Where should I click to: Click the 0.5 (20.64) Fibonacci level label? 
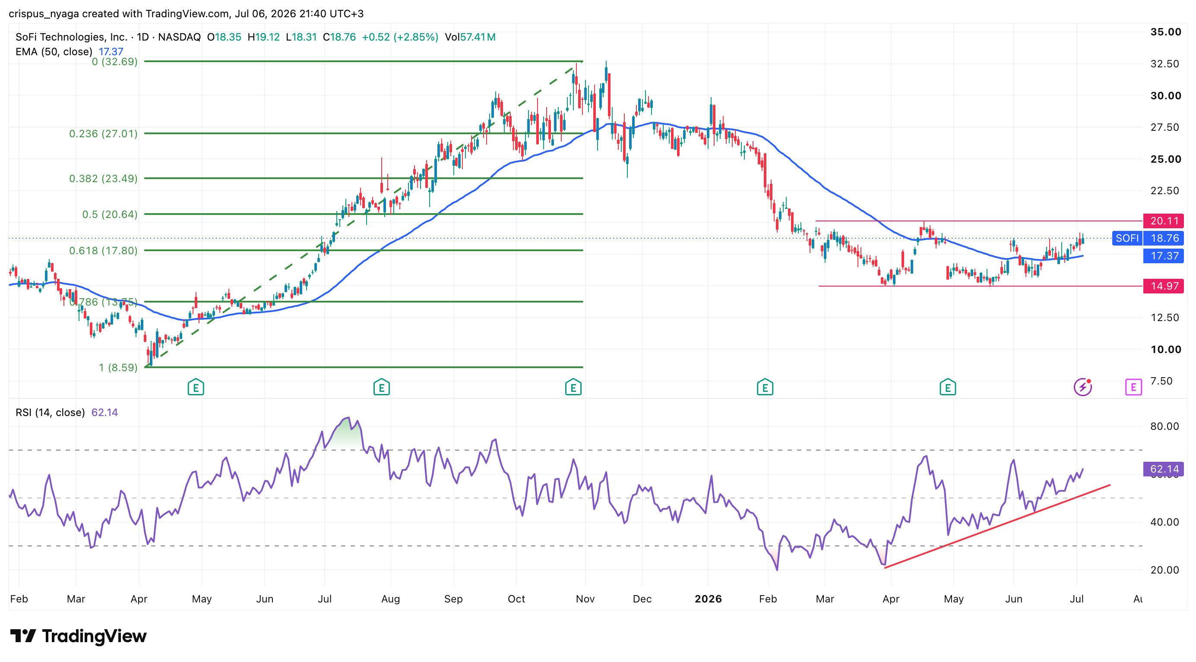click(x=110, y=214)
